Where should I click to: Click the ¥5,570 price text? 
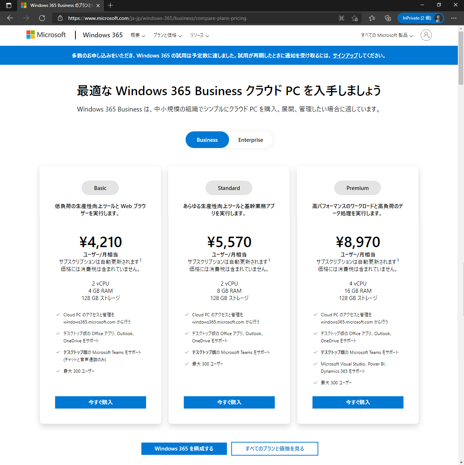229,242
